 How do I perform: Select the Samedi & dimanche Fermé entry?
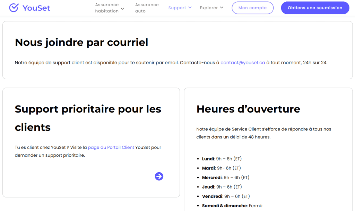[x=232, y=205]
